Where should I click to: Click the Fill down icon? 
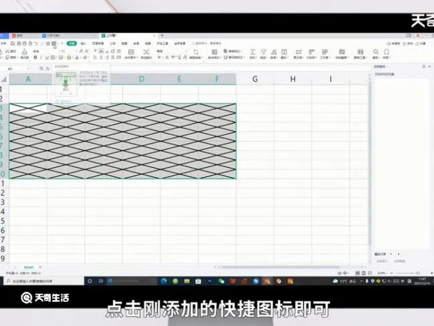tap(284, 52)
